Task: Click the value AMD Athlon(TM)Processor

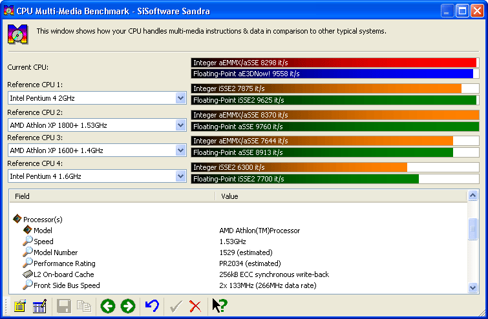Action: tap(260, 231)
